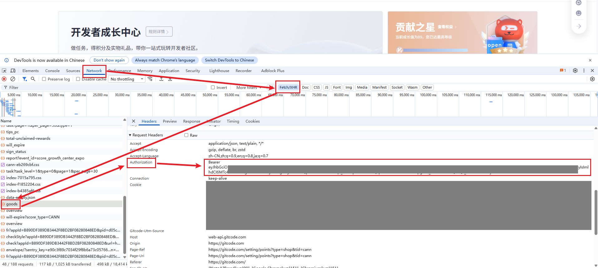Screen dimensions: 598x268
Task: Toggle the Fetch/XHR filter chip
Action: [288, 87]
